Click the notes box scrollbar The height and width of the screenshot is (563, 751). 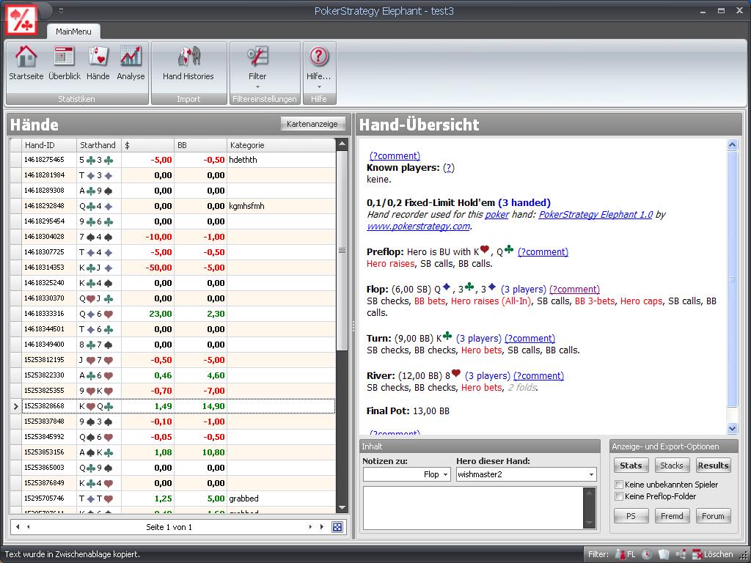[x=589, y=507]
